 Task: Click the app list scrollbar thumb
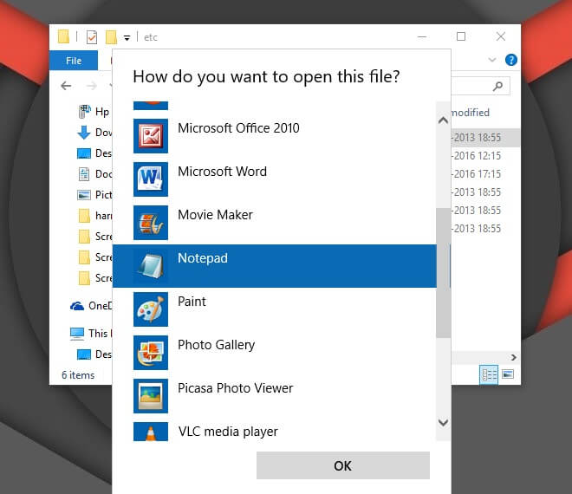[x=443, y=273]
